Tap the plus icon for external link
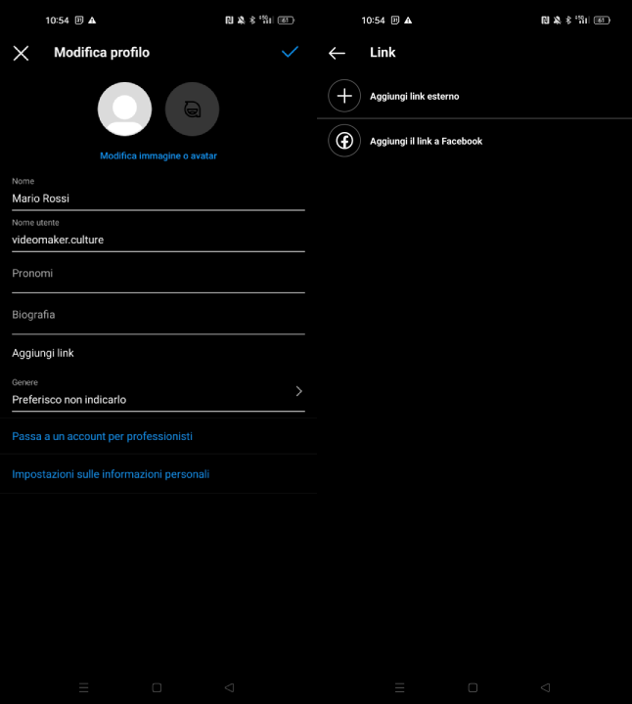The height and width of the screenshot is (704, 632). click(344, 96)
